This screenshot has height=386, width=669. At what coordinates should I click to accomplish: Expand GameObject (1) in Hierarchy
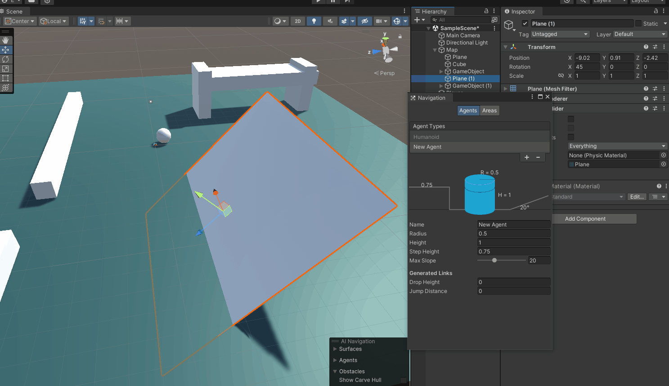[441, 86]
